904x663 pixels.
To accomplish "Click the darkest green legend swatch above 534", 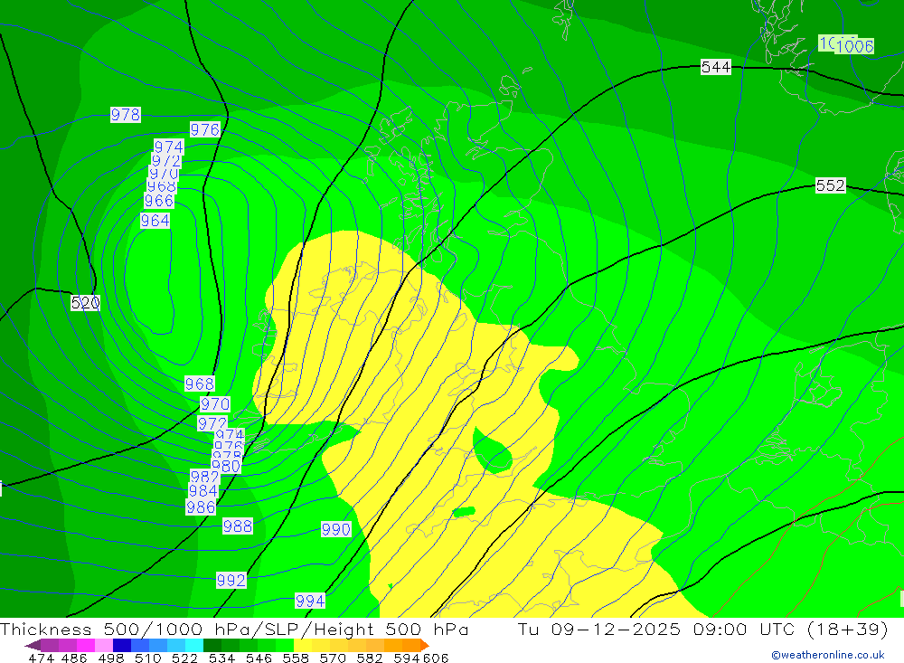I will point(212,645).
